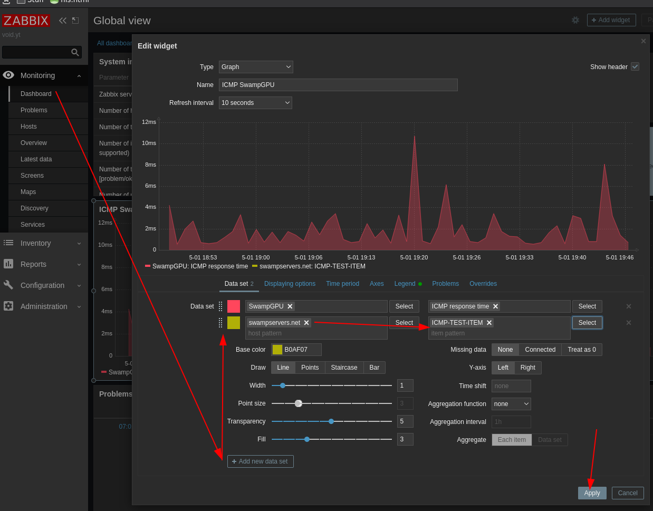
Task: Open the olive color swatch for swampservers.net
Action: (234, 323)
